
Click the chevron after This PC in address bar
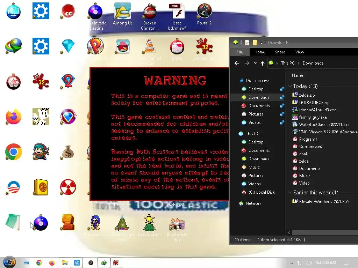pos(299,63)
